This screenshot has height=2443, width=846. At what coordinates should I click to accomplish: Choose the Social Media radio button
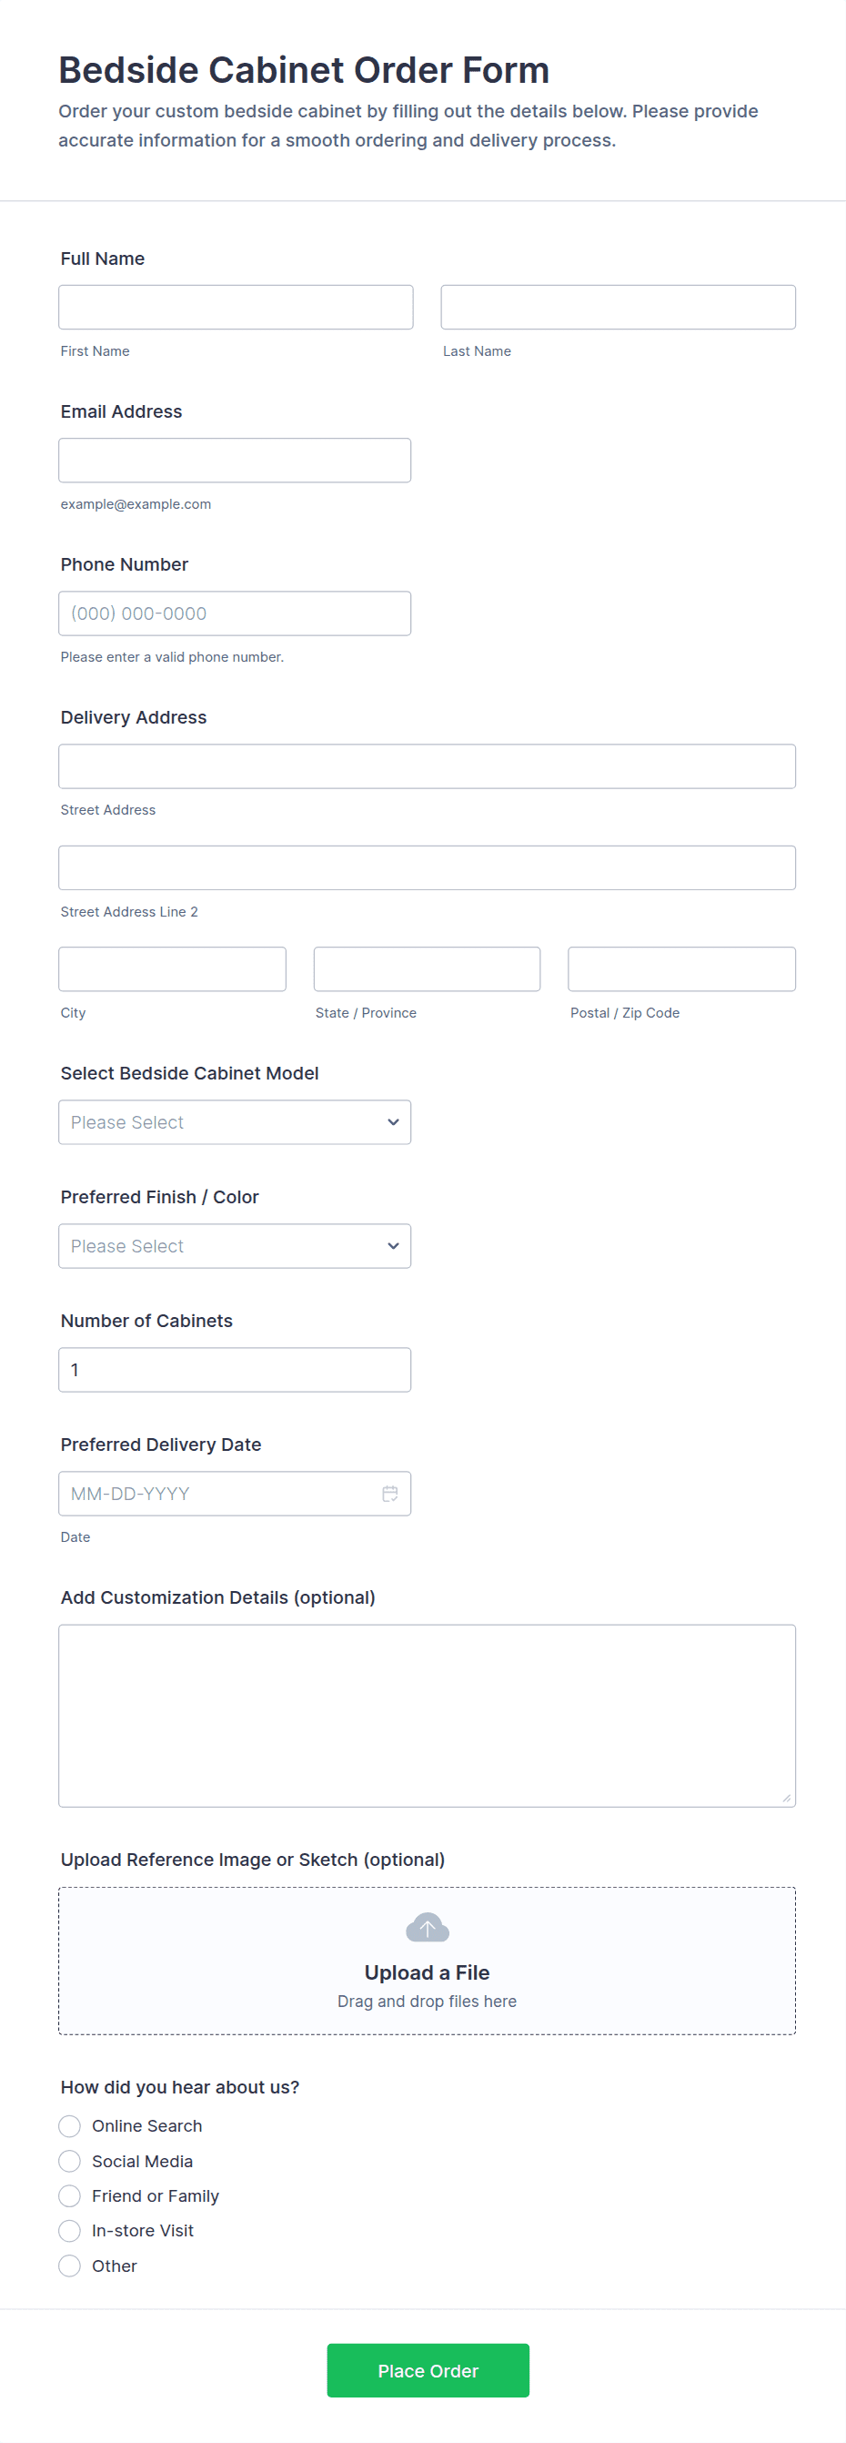tap(70, 2161)
